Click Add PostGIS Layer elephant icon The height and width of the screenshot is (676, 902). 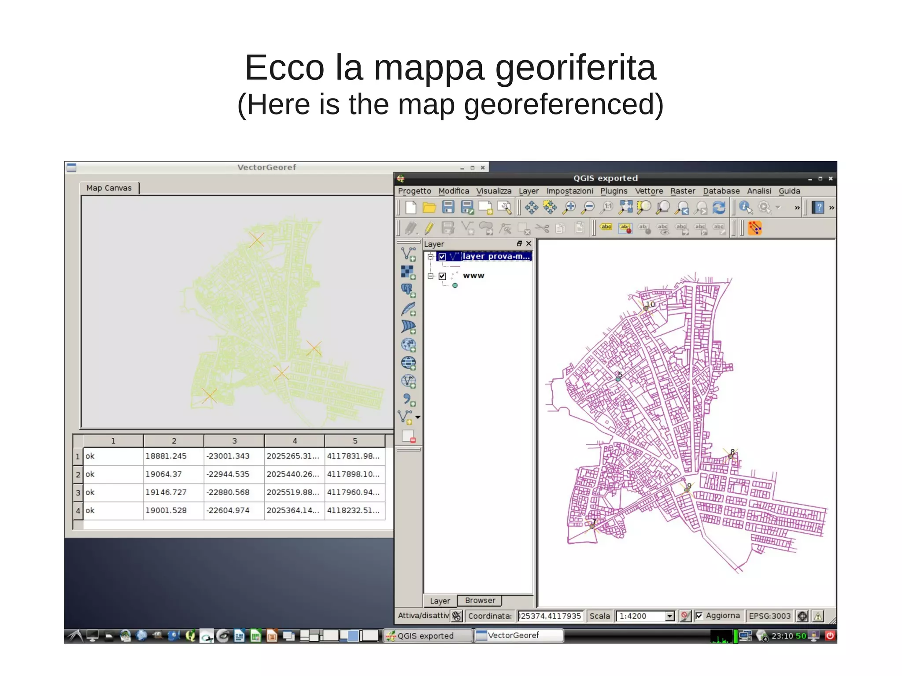tap(408, 290)
